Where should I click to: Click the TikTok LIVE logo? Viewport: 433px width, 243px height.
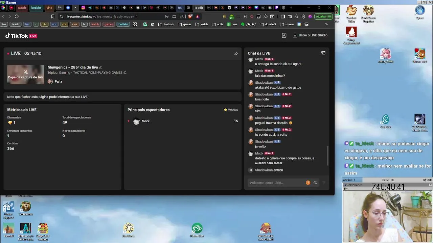tap(21, 36)
